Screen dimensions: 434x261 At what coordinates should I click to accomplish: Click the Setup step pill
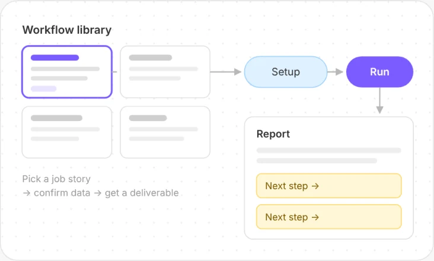[286, 72]
